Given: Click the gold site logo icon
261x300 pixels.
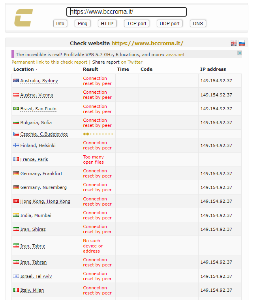Looking at the screenshot, I should click(24, 18).
